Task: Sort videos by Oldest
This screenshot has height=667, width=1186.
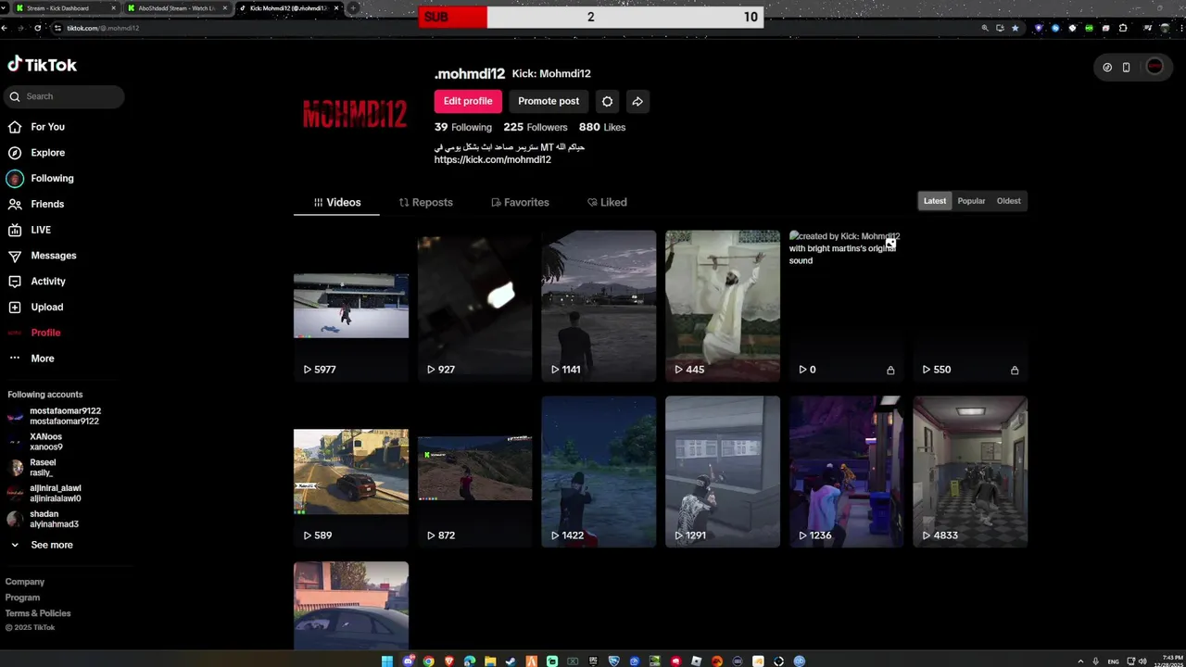Action: [x=1008, y=201]
